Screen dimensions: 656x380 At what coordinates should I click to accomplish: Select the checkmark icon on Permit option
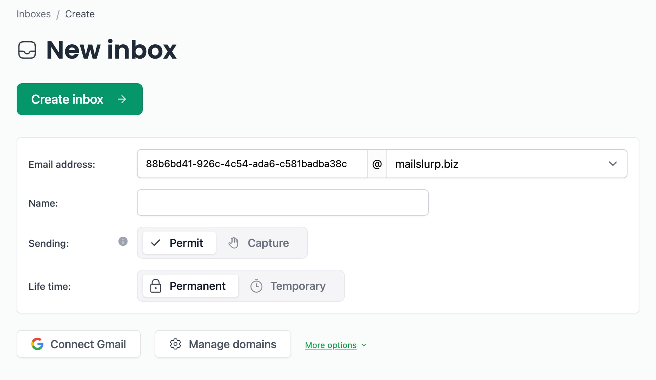tap(156, 243)
